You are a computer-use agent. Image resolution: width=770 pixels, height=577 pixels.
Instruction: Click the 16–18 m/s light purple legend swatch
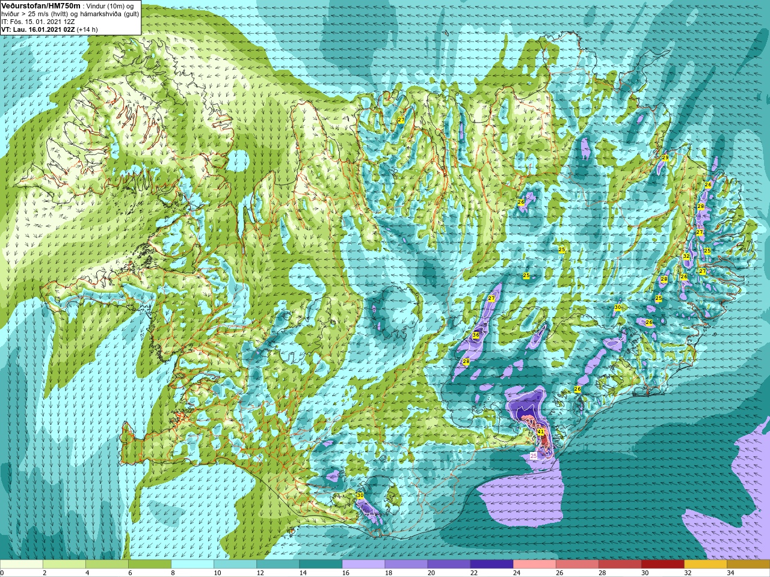point(363,564)
